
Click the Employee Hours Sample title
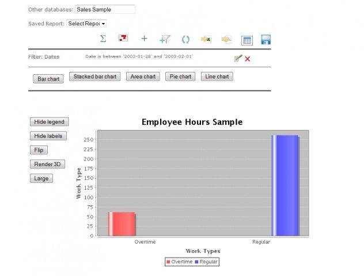click(192, 122)
